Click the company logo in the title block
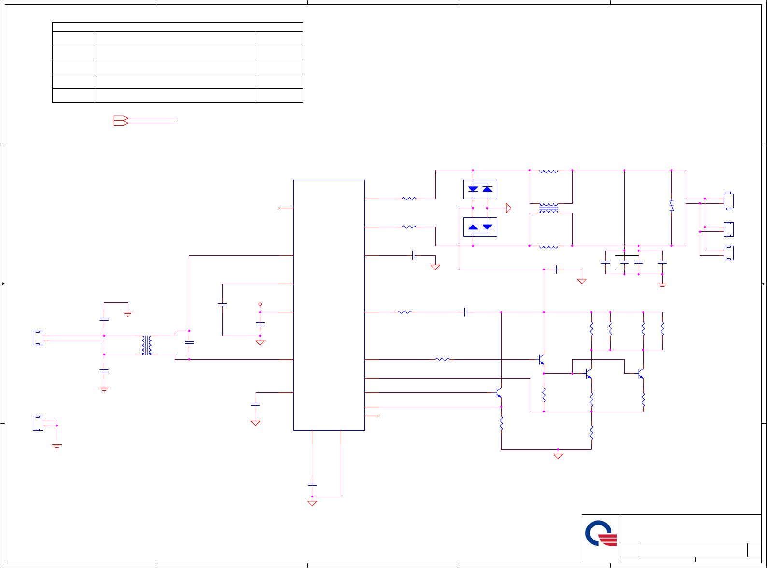Image resolution: width=767 pixels, height=568 pixels. coord(601,533)
